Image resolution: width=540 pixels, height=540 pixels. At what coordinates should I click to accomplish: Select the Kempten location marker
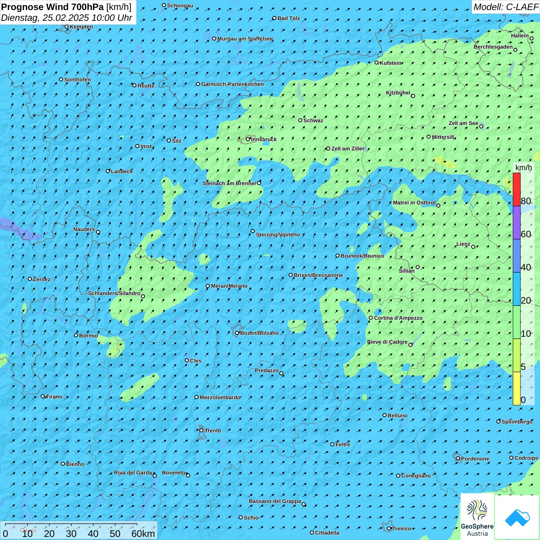click(x=66, y=27)
